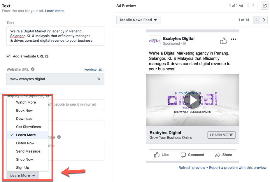Viewport: 270px width, 182px height.
Task: Click the Display Link input field
Action: (76, 104)
